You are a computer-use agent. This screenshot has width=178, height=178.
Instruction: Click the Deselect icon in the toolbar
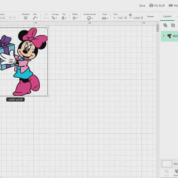pyautogui.click(x=26, y=18)
